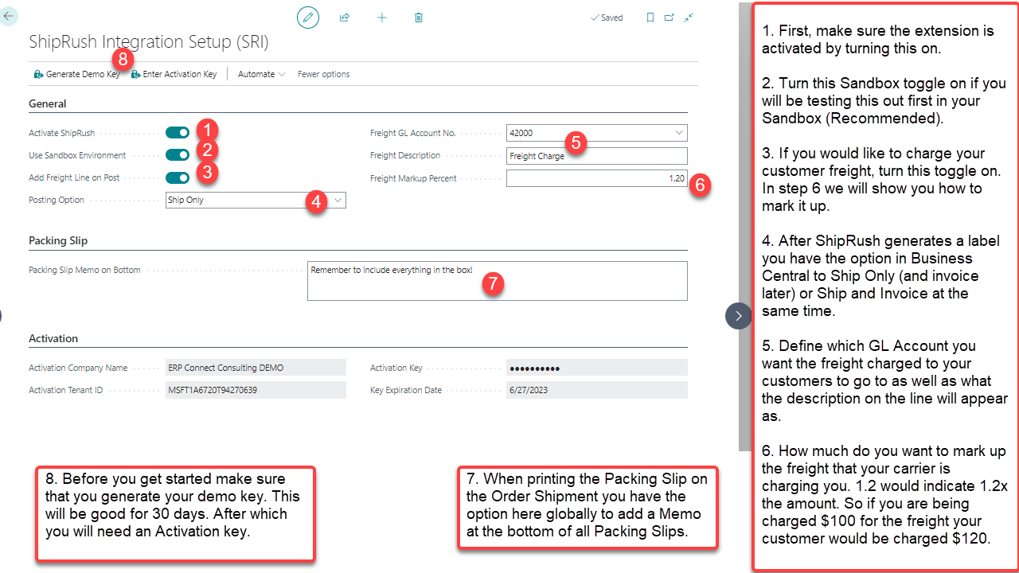Click the Packing Slip Memo on Bottom label
The image size is (1019, 573).
pos(84,270)
